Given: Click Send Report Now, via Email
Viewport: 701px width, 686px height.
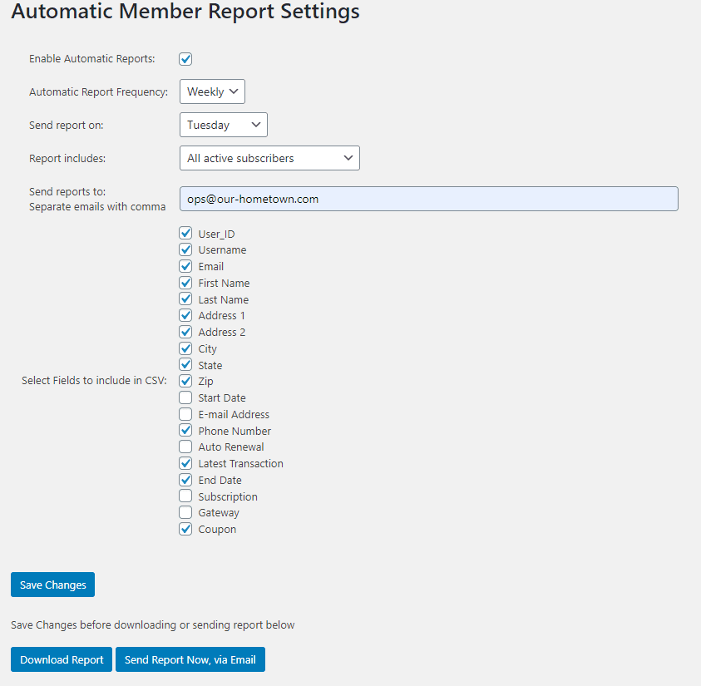Looking at the screenshot, I should coord(190,659).
